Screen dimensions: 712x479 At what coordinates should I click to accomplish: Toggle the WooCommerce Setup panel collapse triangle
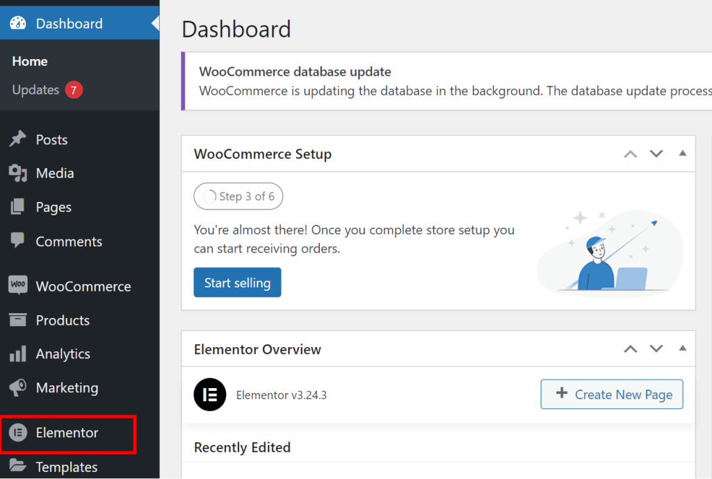[x=682, y=153]
